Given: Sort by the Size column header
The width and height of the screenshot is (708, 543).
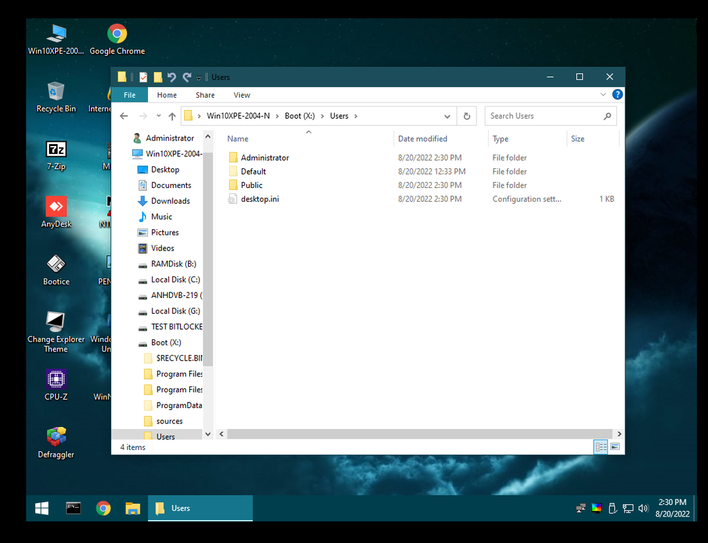Looking at the screenshot, I should (x=578, y=138).
